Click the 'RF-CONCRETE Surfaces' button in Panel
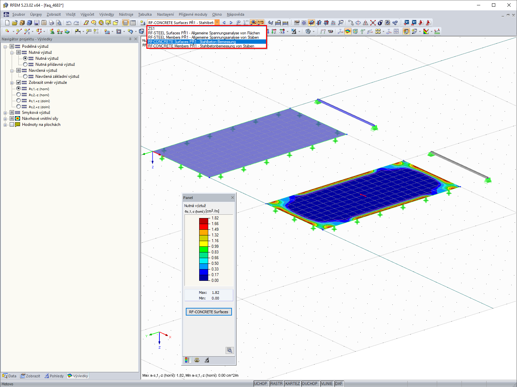Image resolution: width=517 pixels, height=387 pixels. 209,312
